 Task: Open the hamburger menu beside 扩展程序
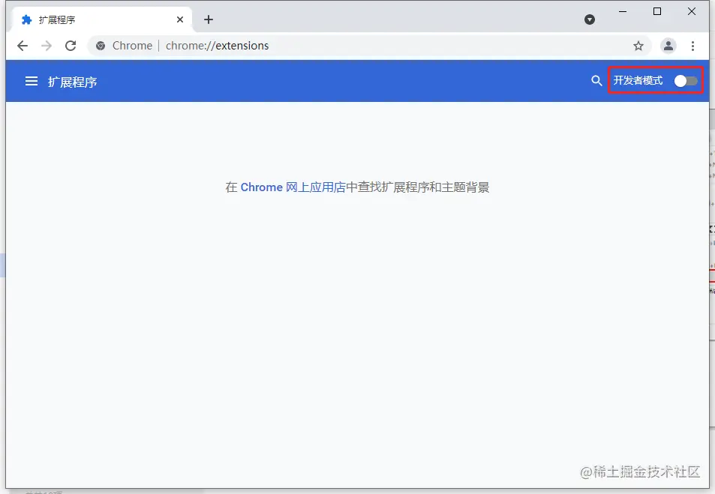coord(32,81)
